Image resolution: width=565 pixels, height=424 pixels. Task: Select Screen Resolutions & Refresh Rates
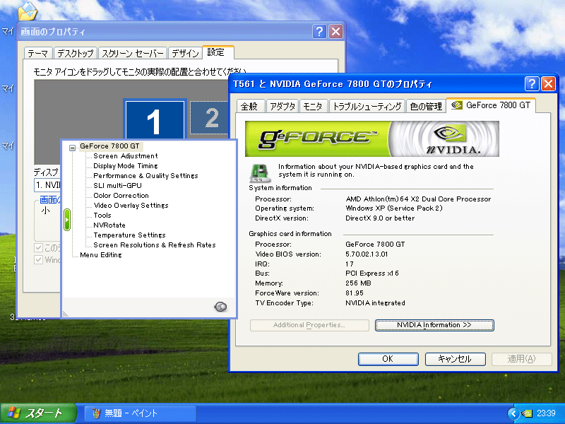(x=155, y=245)
